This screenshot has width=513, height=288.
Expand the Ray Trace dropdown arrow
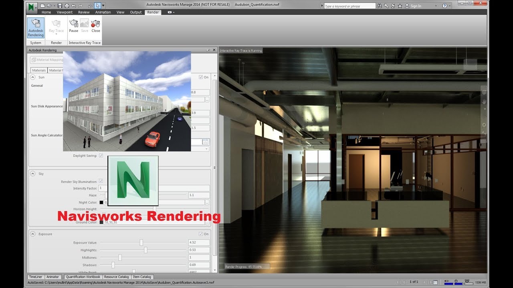56,34
